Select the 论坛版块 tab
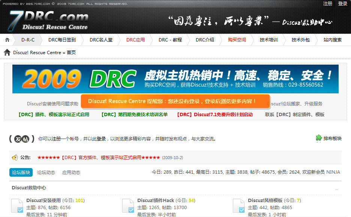This screenshot has width=351, height=217. click(x=21, y=173)
